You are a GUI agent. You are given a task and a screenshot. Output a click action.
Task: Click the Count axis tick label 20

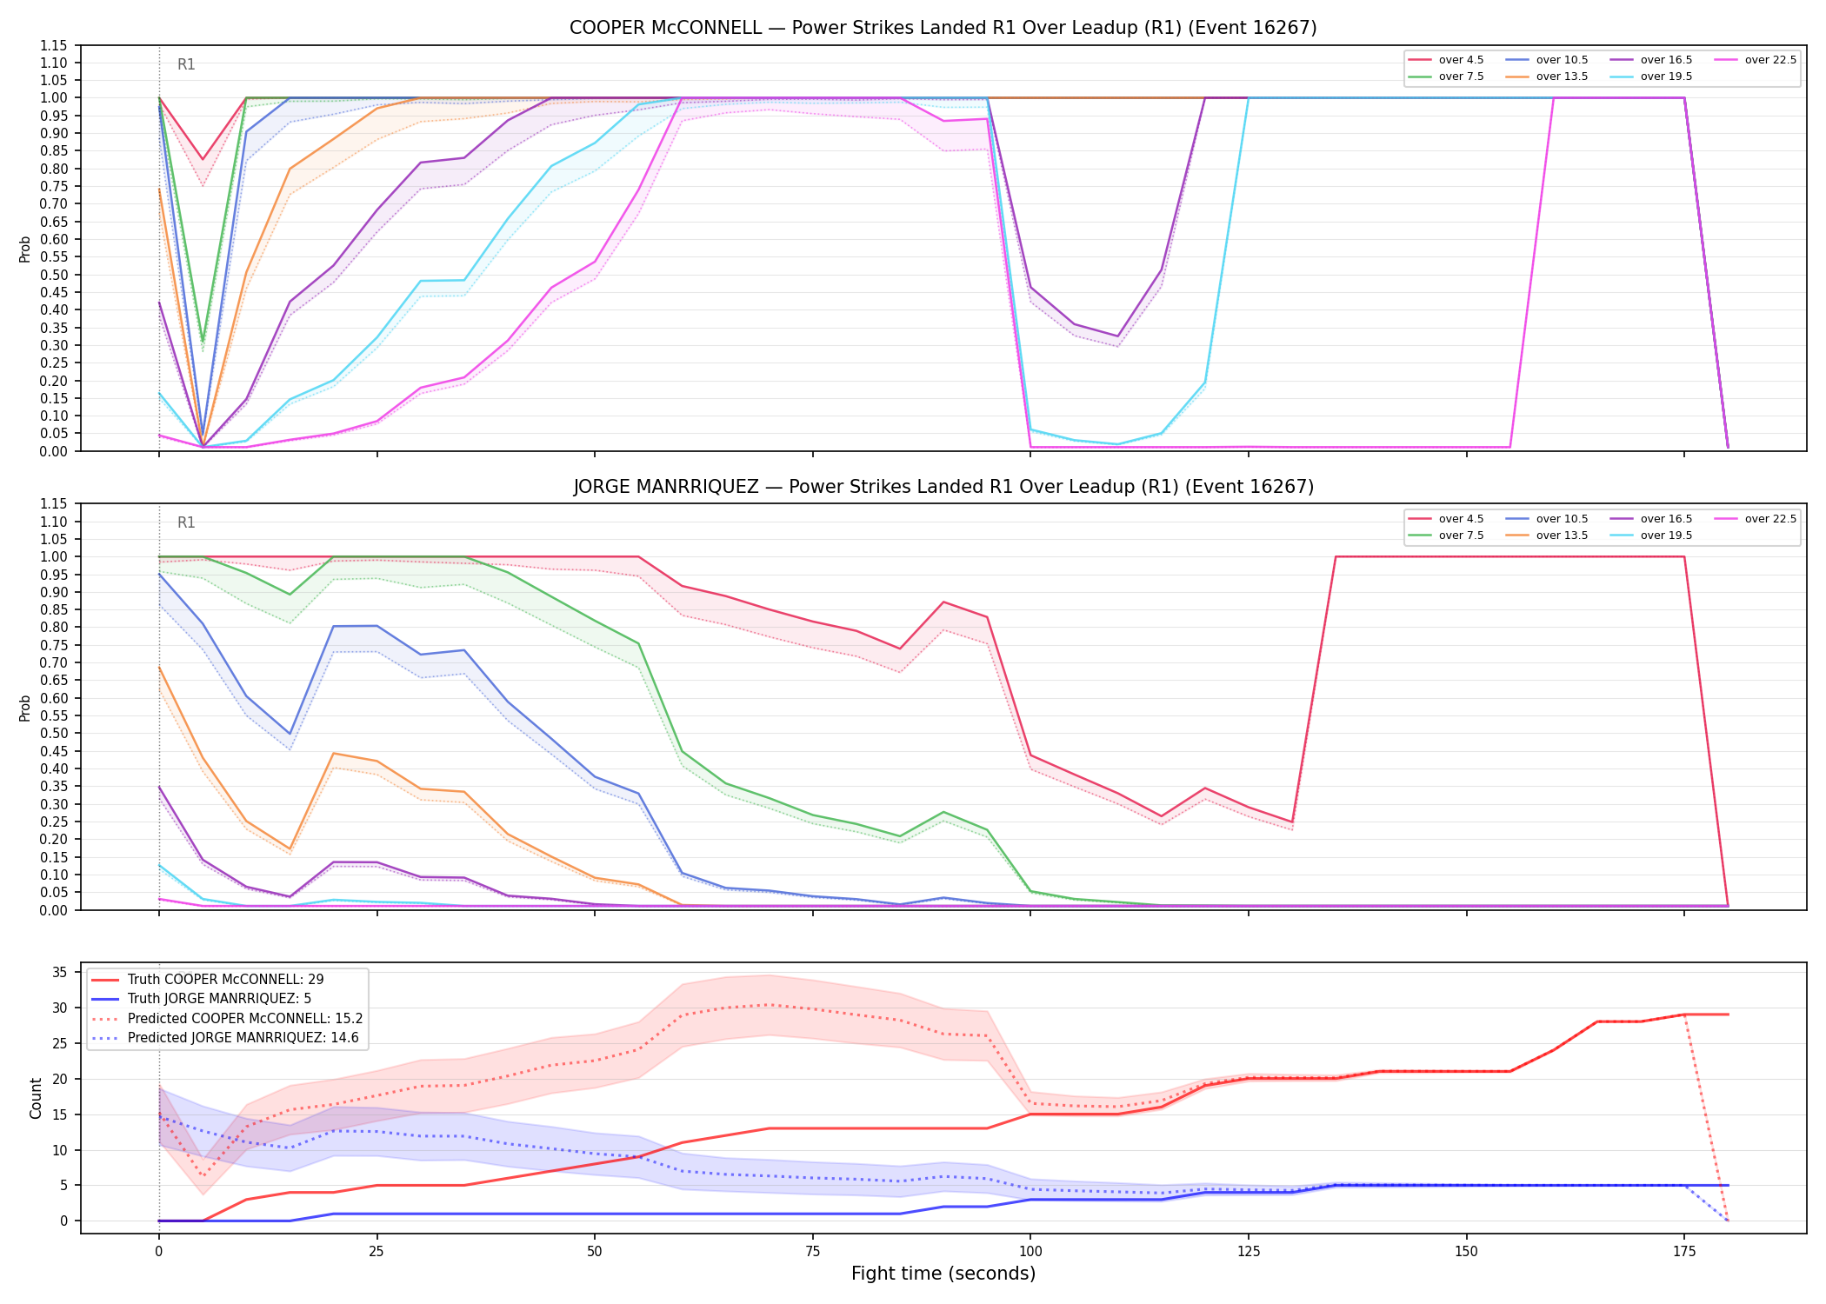(59, 1079)
